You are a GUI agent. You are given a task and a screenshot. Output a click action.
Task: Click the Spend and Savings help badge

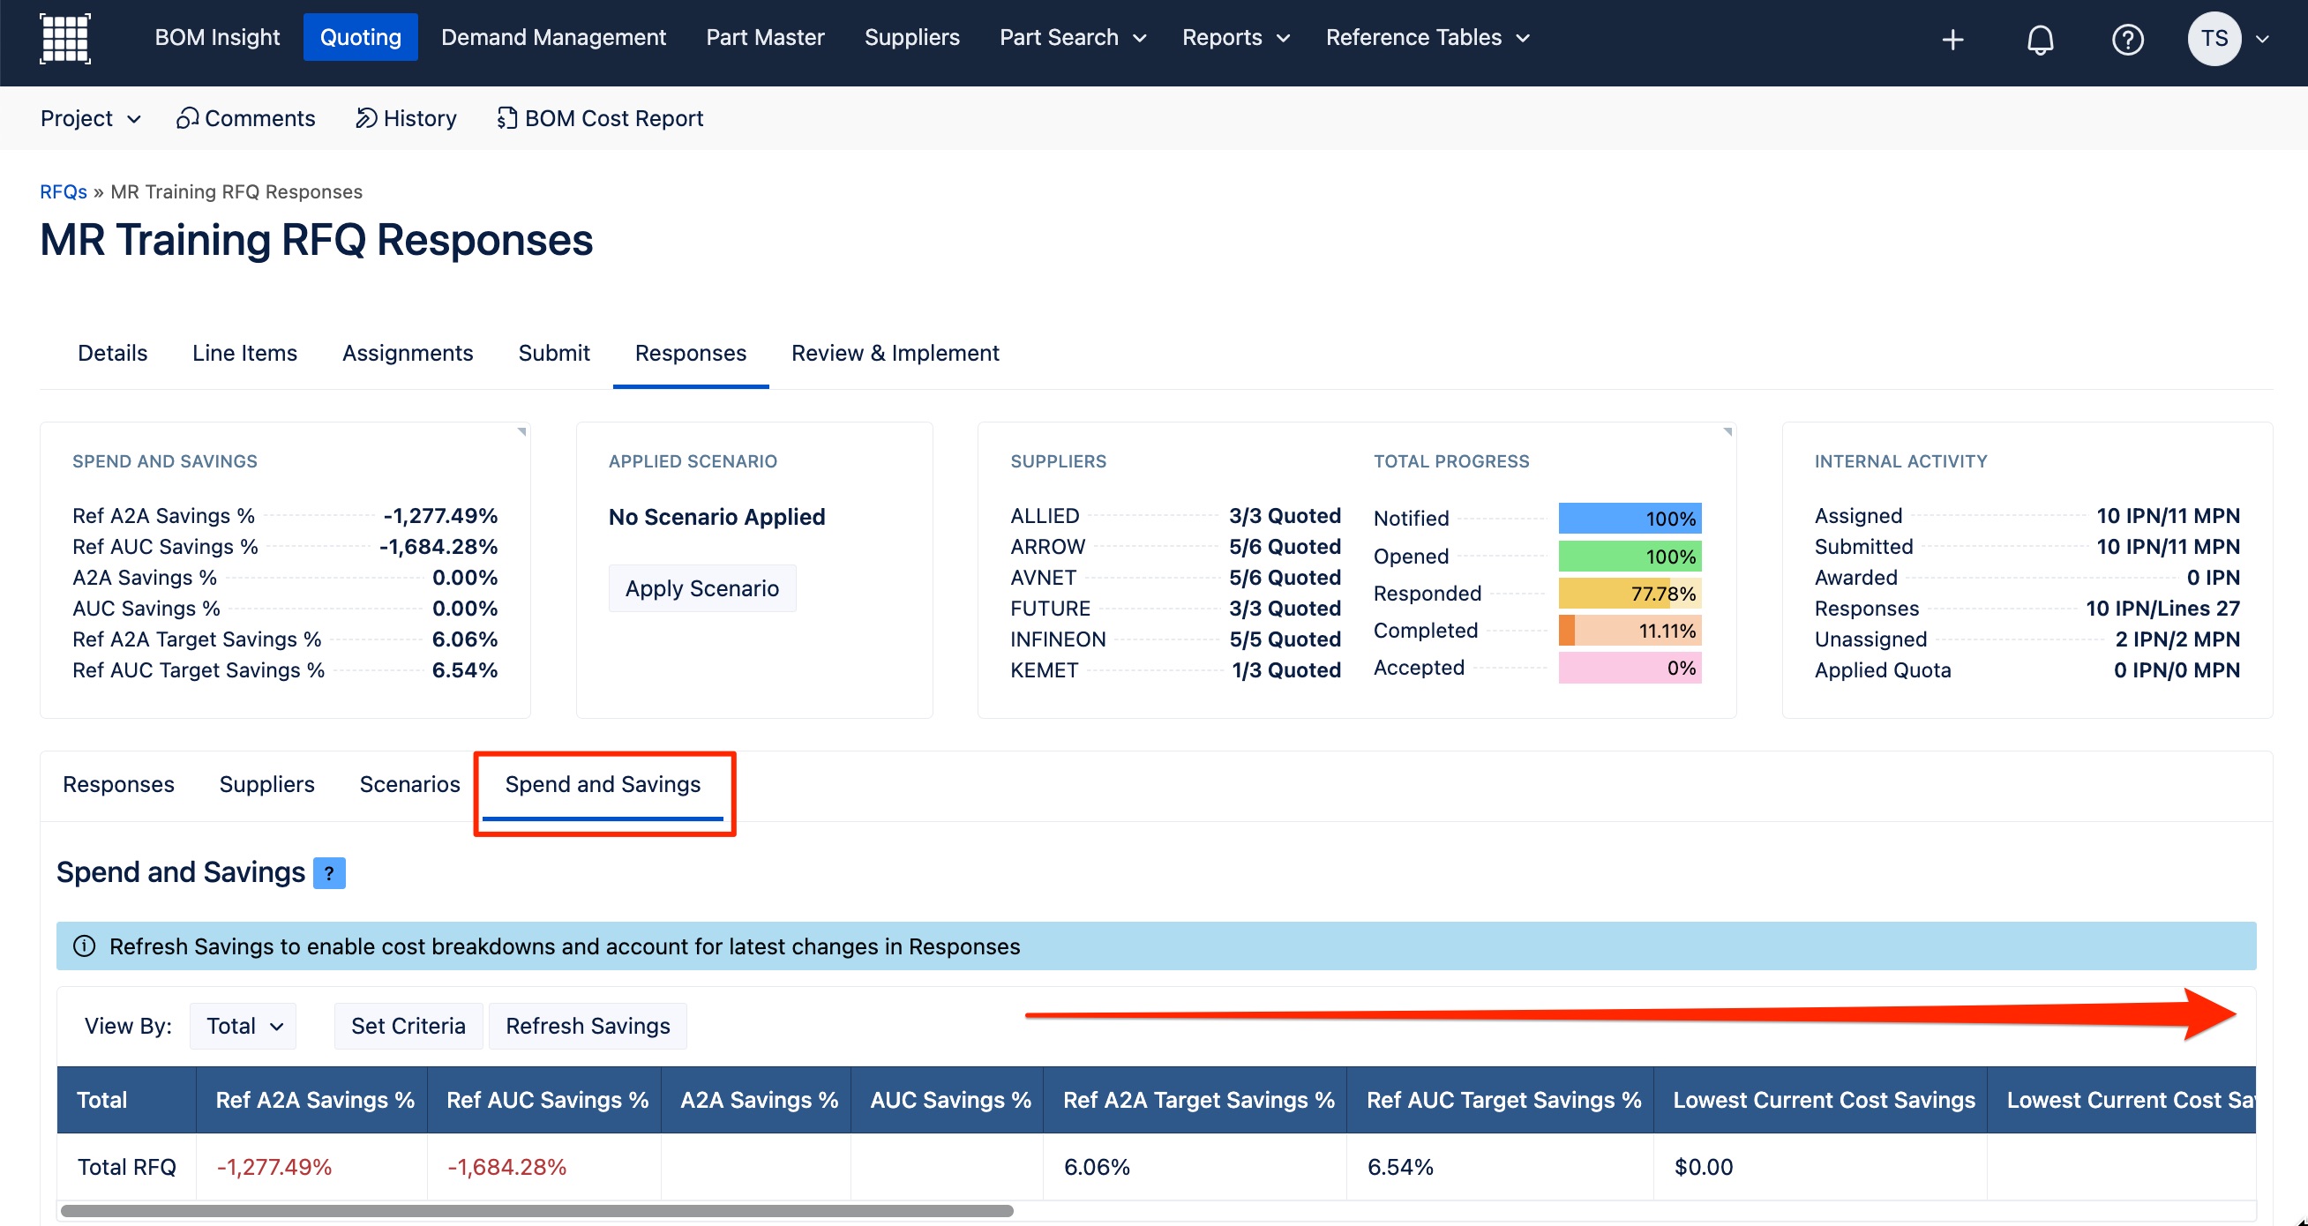[x=329, y=872]
